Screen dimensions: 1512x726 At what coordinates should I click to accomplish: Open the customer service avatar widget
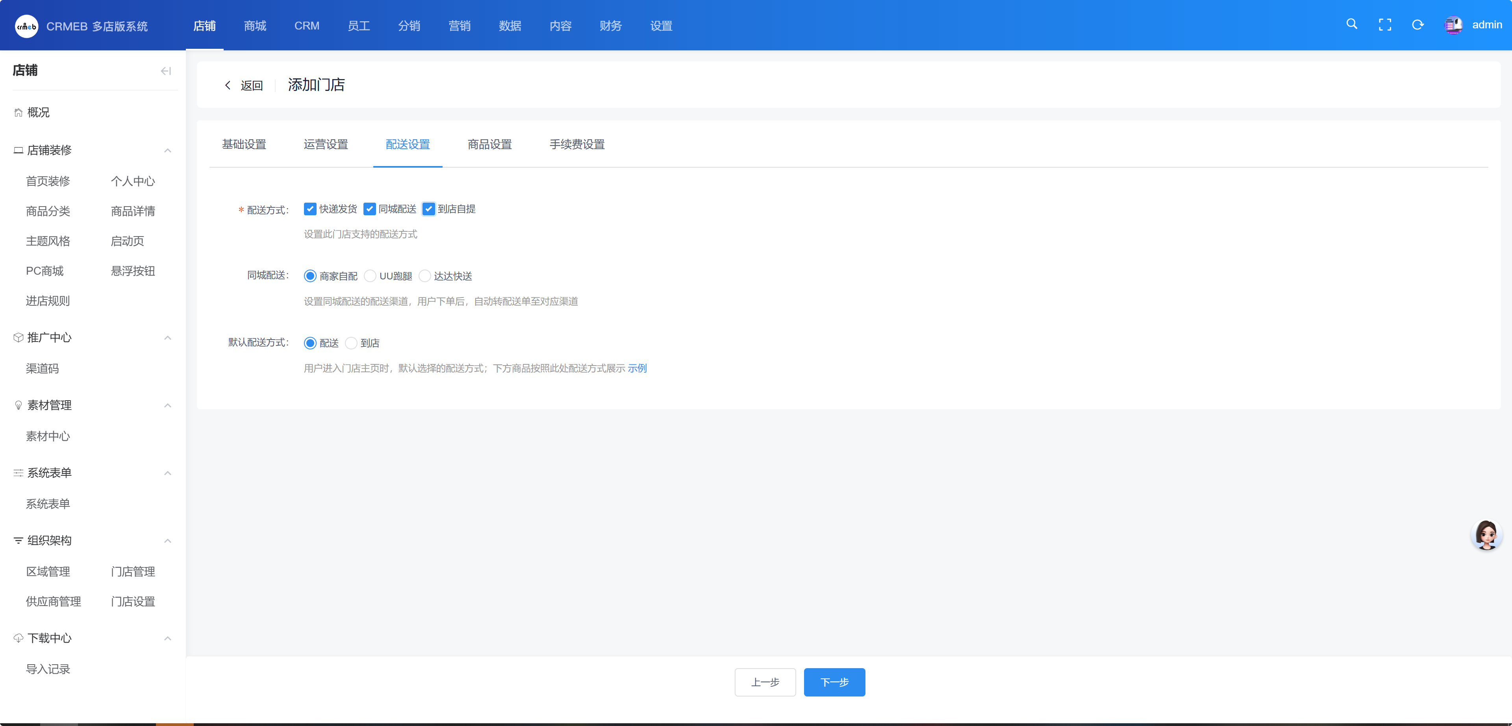(x=1486, y=534)
